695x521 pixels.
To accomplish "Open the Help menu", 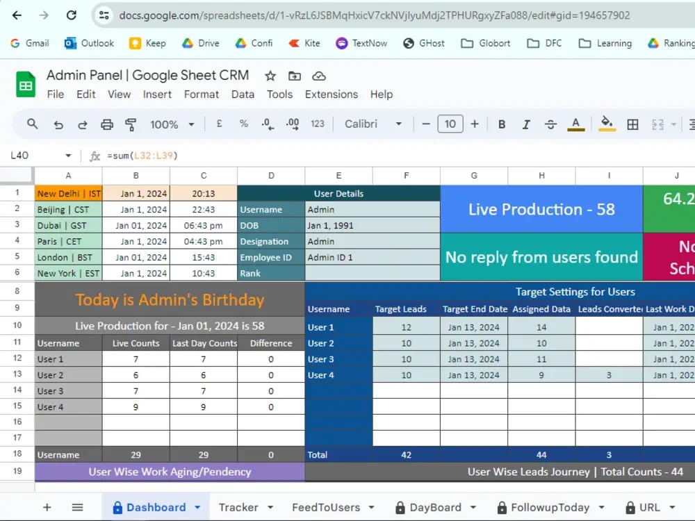I will (382, 94).
